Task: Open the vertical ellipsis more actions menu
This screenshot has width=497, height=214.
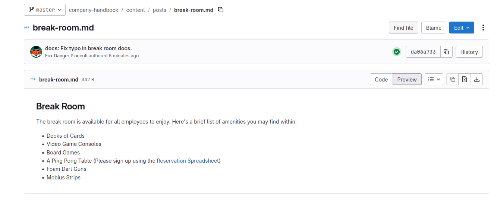Action: pos(483,28)
